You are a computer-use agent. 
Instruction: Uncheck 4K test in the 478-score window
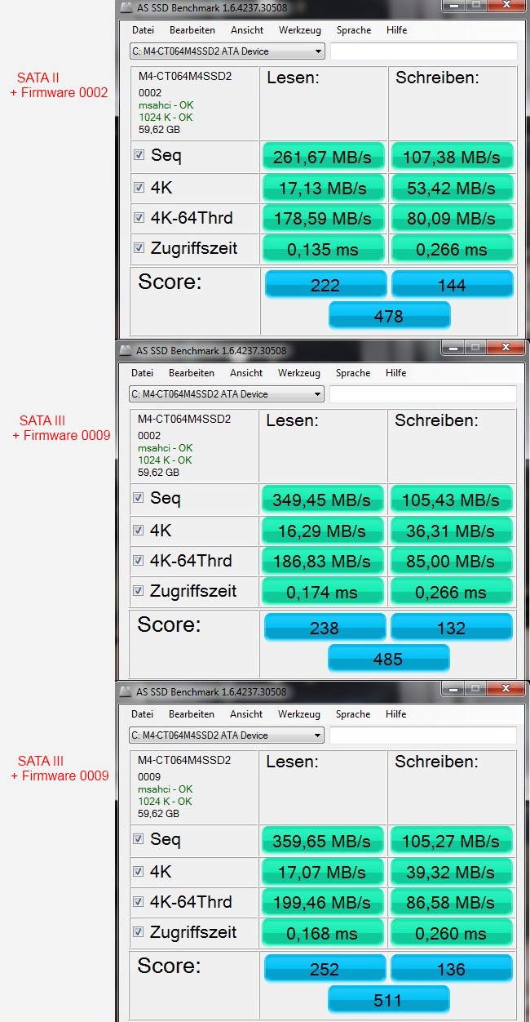pos(139,187)
